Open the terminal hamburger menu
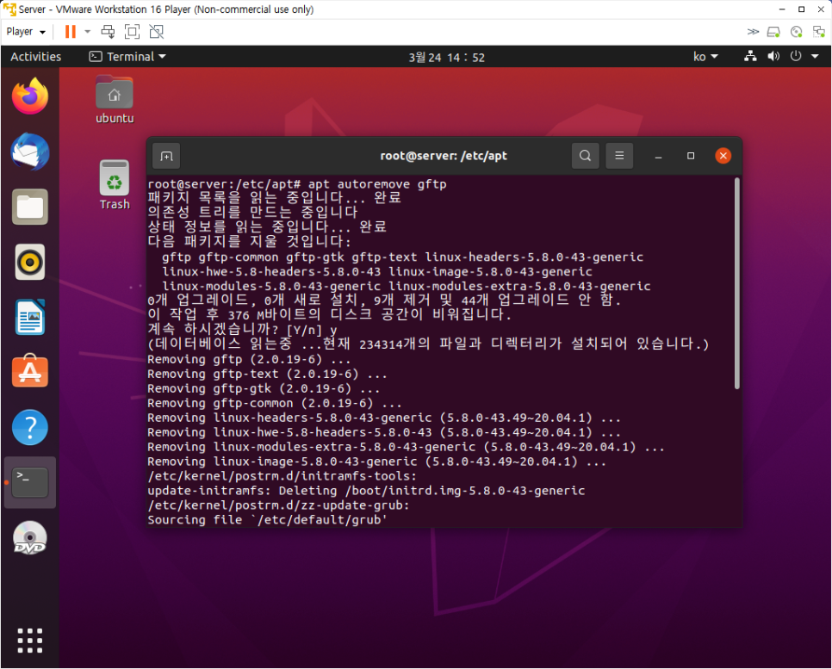832x669 pixels. pyautogui.click(x=619, y=156)
